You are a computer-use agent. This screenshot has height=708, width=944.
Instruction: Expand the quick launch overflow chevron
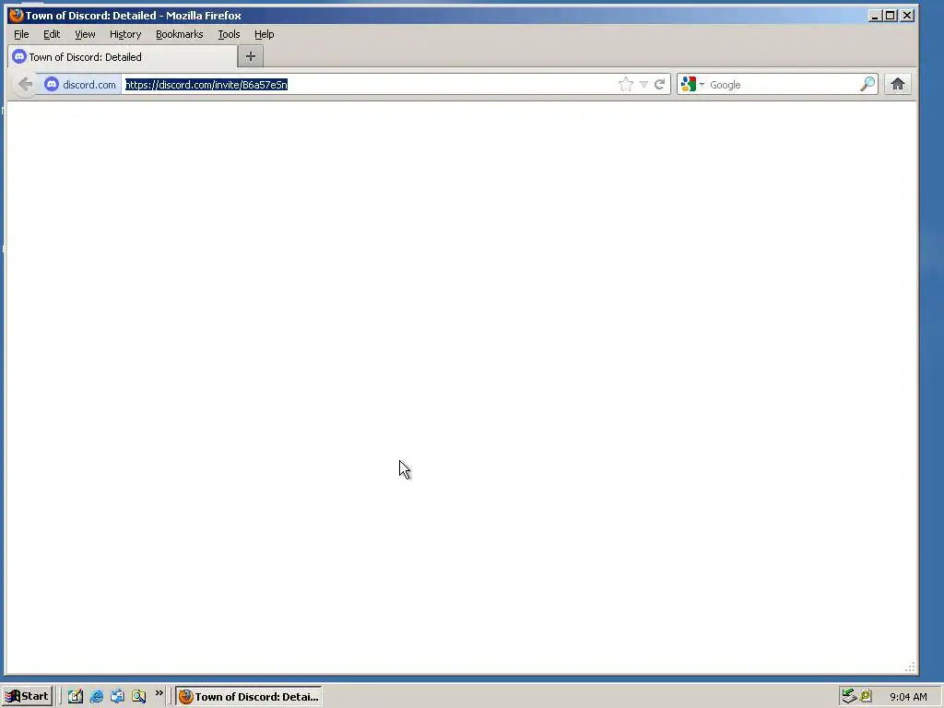(159, 693)
